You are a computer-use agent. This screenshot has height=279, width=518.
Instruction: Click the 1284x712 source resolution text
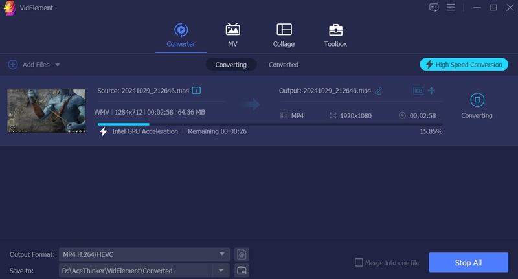pyautogui.click(x=128, y=112)
